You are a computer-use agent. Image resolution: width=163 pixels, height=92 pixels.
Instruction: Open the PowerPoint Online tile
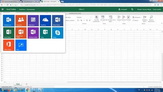click(x=21, y=33)
